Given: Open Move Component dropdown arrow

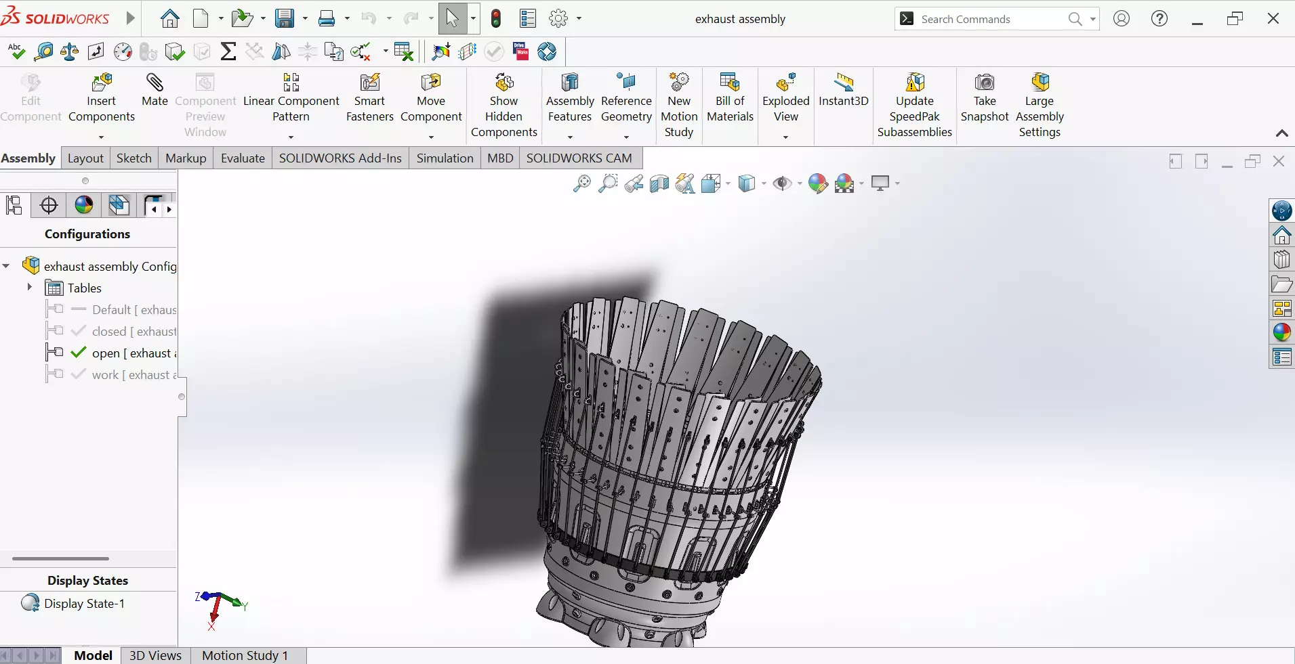Looking at the screenshot, I should click(431, 137).
